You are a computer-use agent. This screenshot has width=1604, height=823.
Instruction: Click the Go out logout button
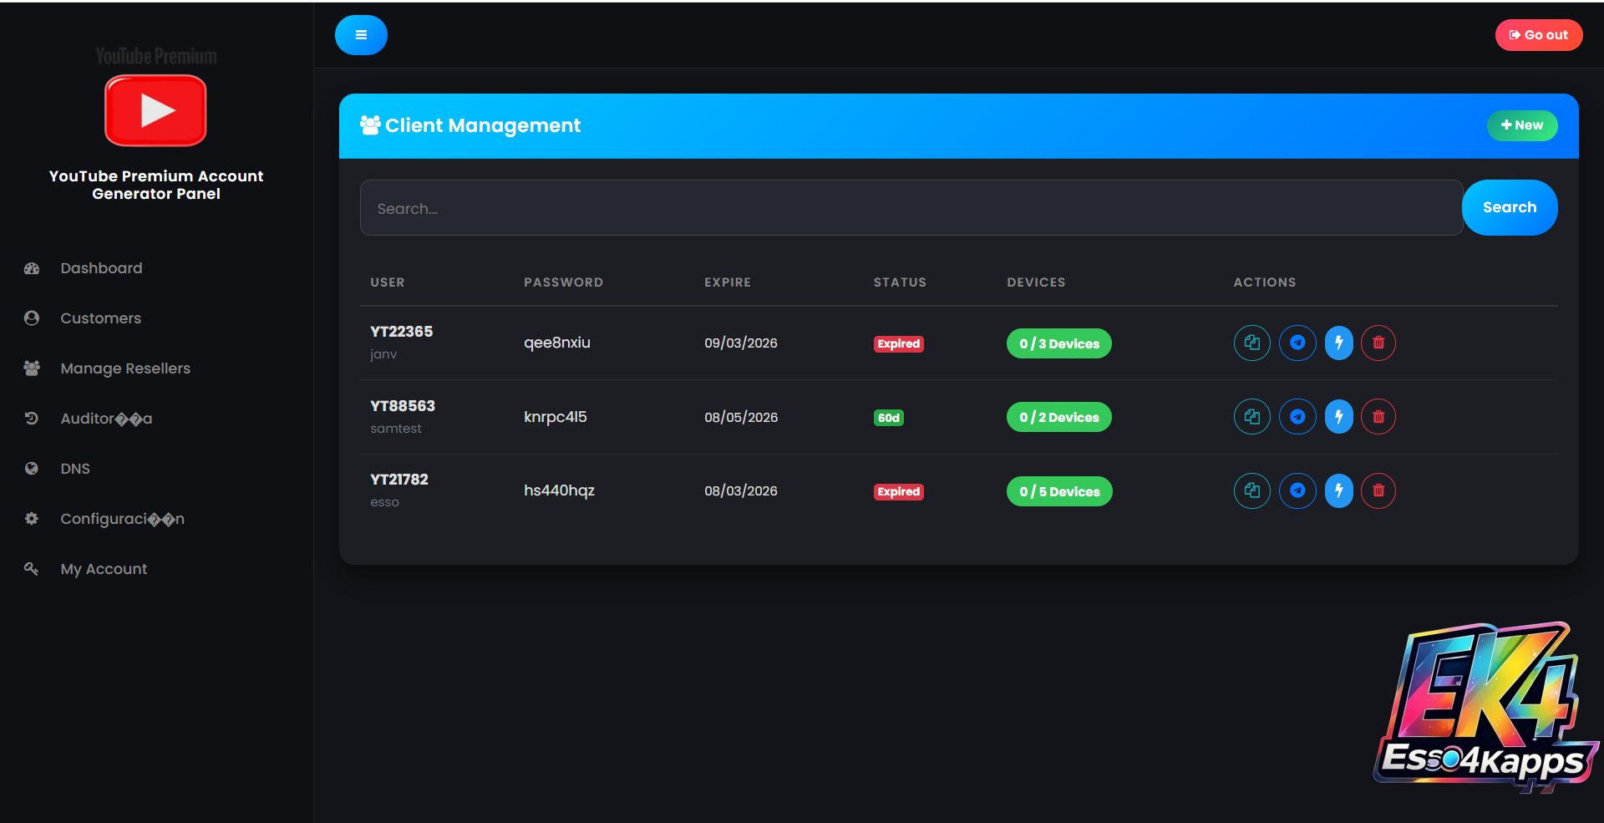pos(1538,35)
